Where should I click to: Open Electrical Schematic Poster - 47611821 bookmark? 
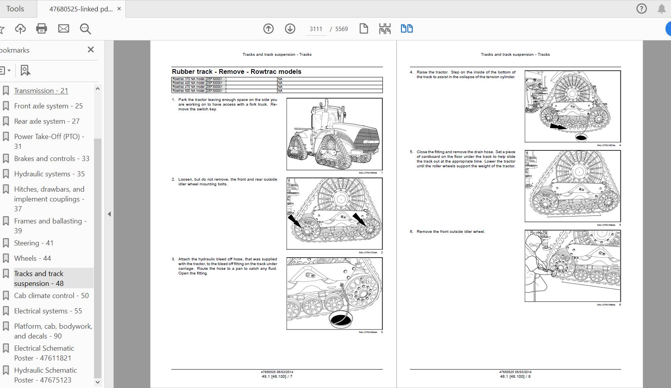point(44,353)
